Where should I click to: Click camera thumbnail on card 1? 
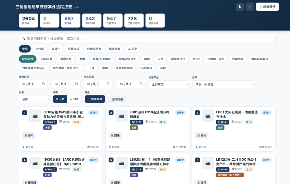[35, 116]
